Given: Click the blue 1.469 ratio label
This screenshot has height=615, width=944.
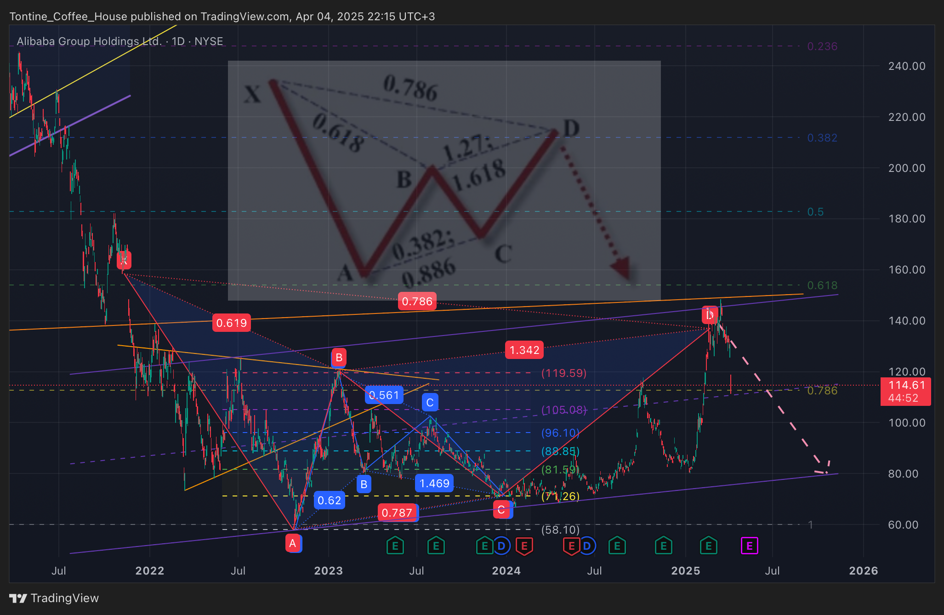Looking at the screenshot, I should (434, 483).
